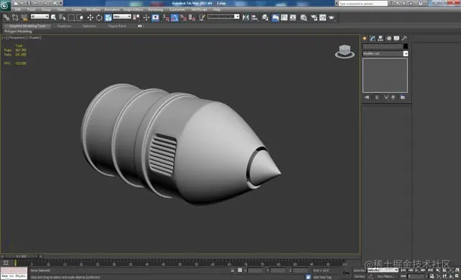Select the Select and Rotate tool
The width and height of the screenshot is (461, 280).
(99, 17)
